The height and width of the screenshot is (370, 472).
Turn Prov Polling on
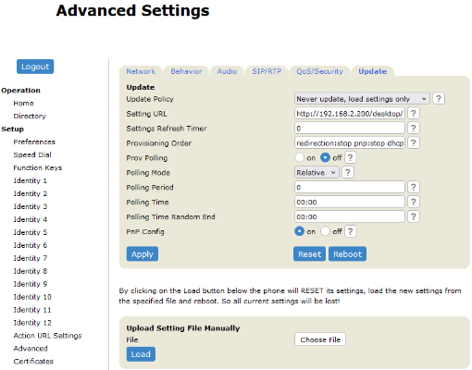(299, 157)
